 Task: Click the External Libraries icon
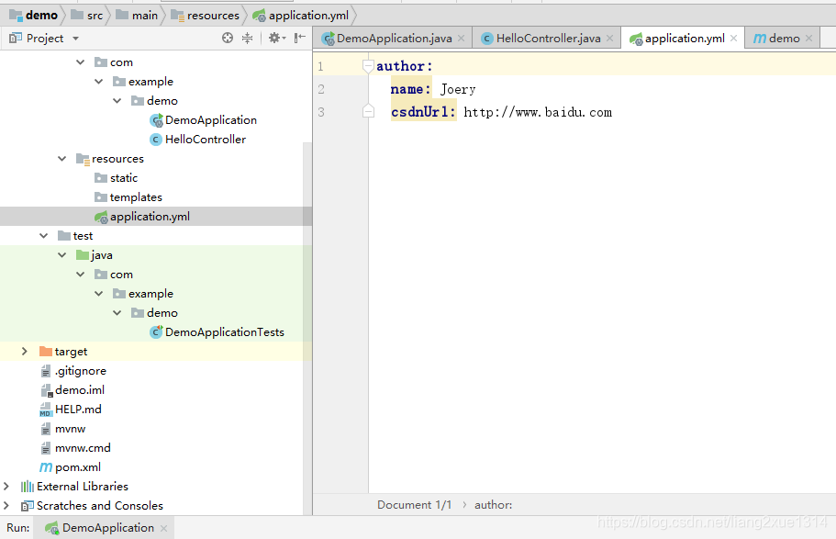coord(28,486)
